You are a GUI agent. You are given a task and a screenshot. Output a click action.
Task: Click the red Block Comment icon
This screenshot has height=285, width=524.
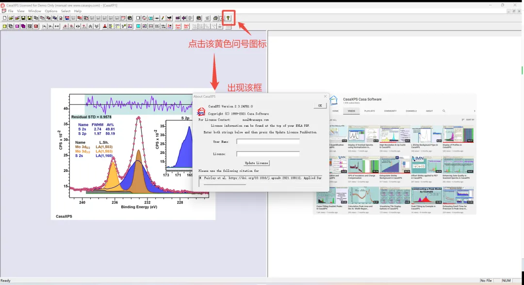[178, 26]
